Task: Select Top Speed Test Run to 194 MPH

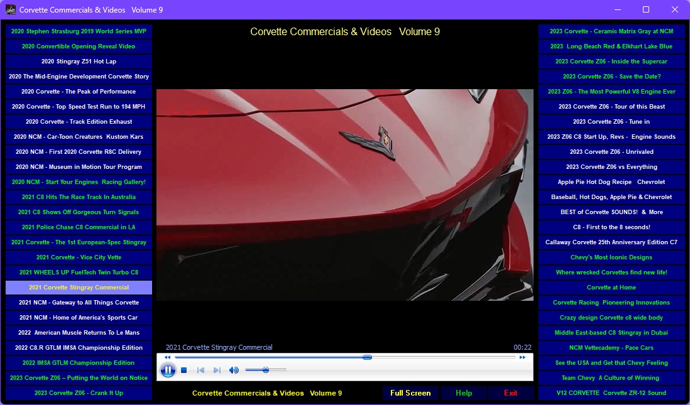Action: tap(79, 106)
